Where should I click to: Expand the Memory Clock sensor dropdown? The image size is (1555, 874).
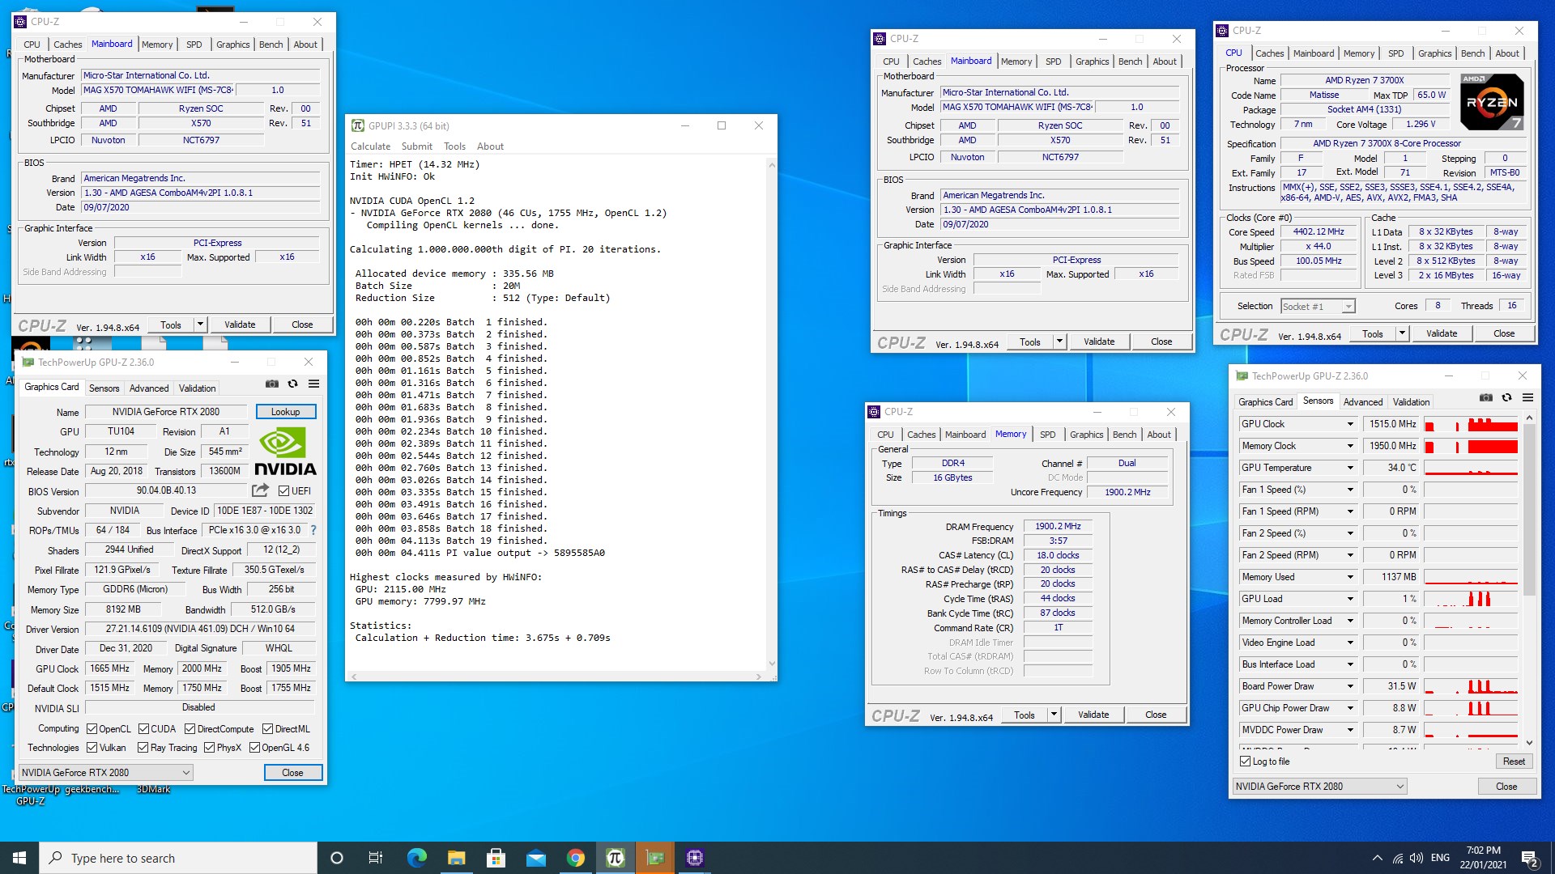[x=1350, y=446]
